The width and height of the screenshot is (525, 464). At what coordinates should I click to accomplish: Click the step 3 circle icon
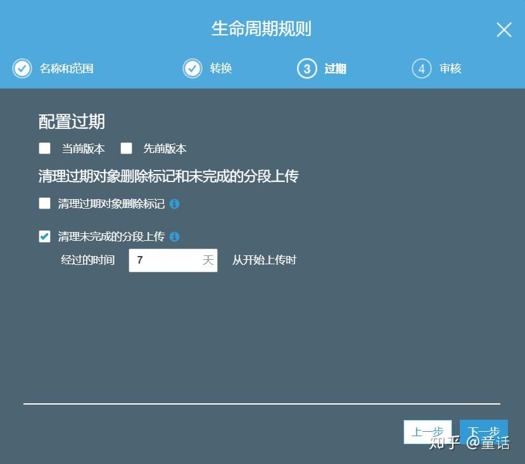coord(307,68)
